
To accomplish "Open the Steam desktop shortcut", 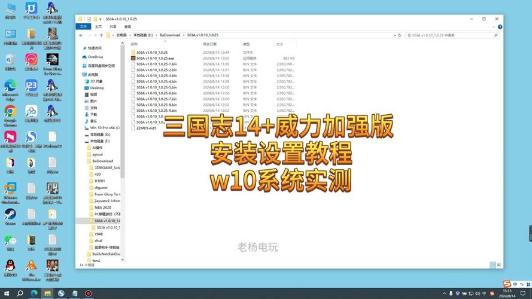I will tap(10, 217).
